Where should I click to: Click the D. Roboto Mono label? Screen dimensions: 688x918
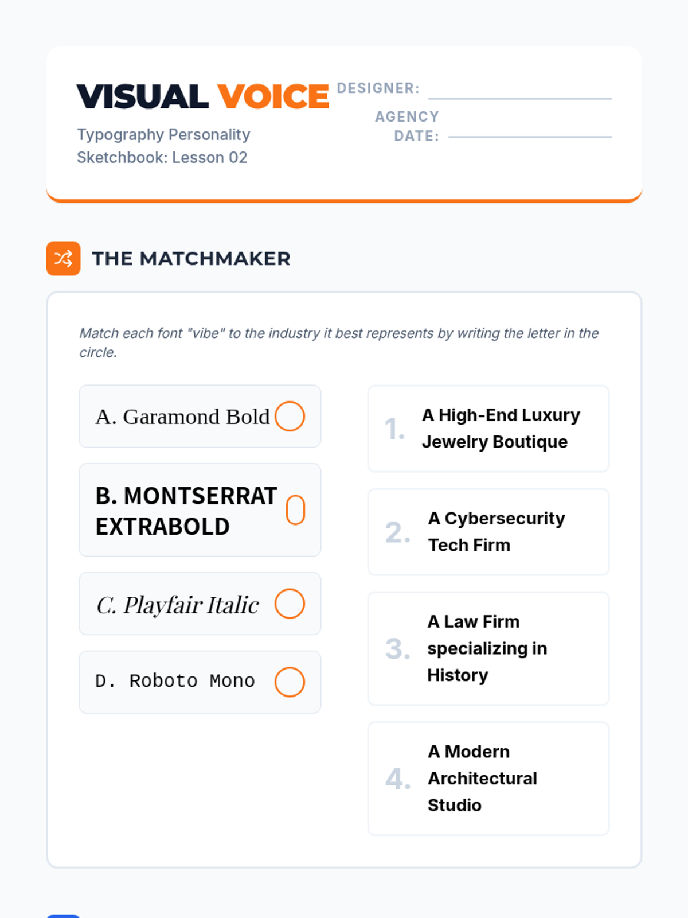pyautogui.click(x=175, y=681)
